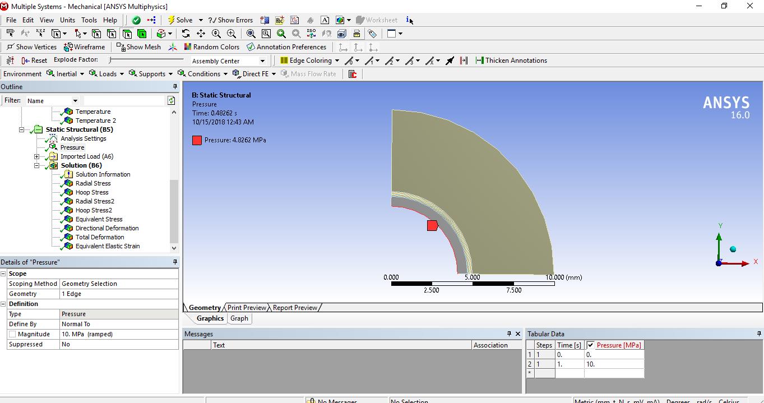The width and height of the screenshot is (764, 403).
Task: Tick the Magnitude parameter checkbox
Action: coord(12,334)
